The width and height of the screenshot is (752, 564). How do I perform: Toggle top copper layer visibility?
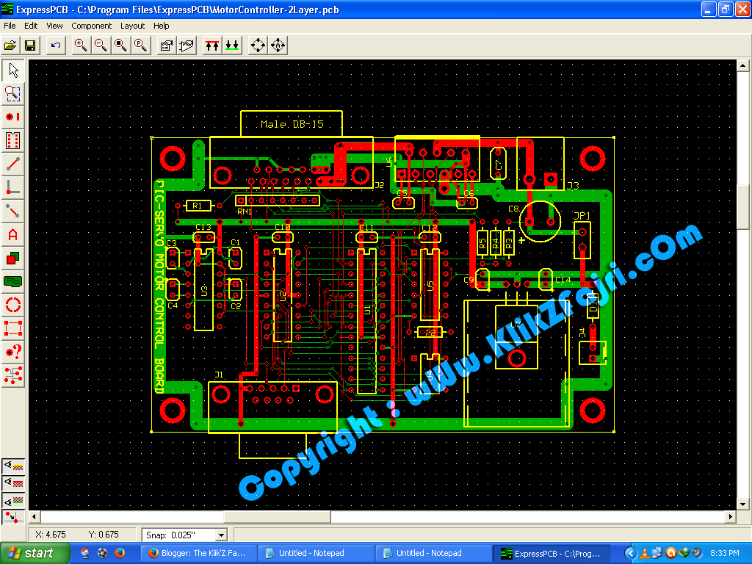[x=13, y=483]
